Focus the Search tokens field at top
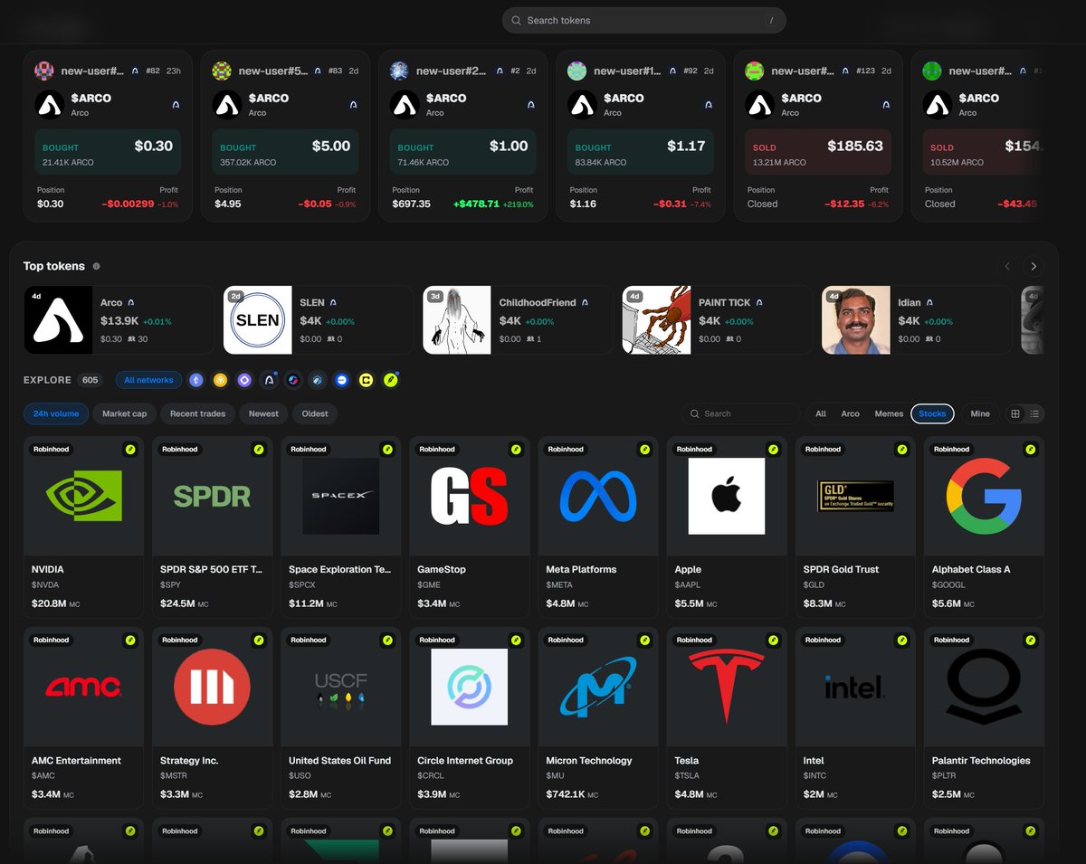The height and width of the screenshot is (864, 1086). [643, 20]
